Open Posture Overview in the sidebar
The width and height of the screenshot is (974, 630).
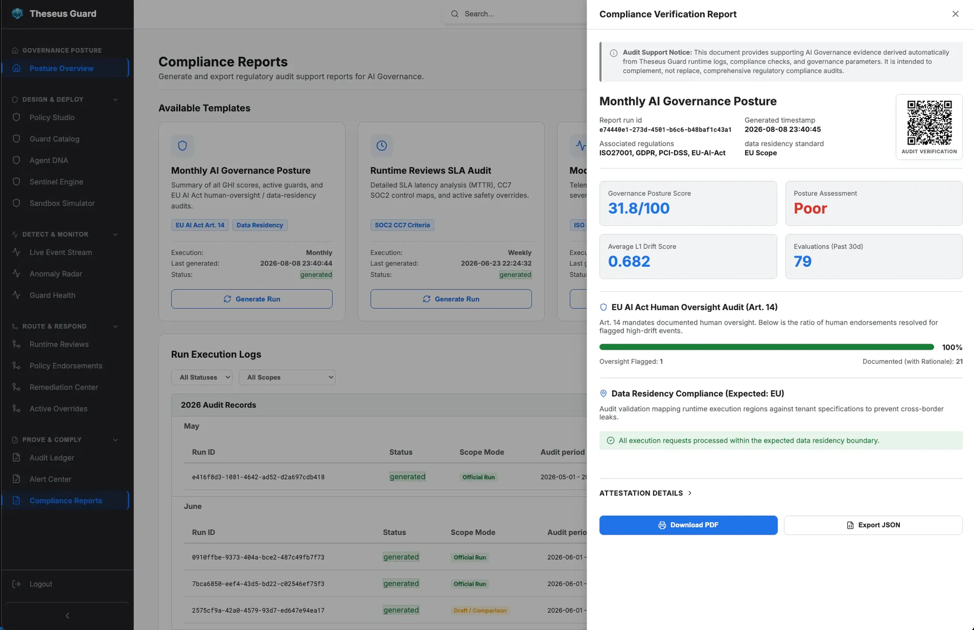[x=65, y=68]
